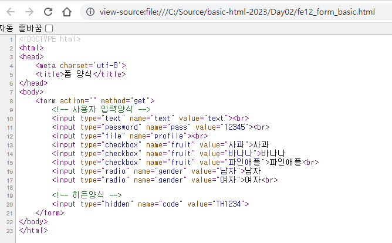Click line number 10 in the gutter
The image size is (392, 243).
click(10, 119)
